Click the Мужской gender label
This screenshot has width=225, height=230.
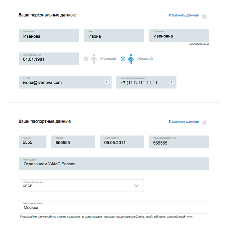click(x=108, y=59)
